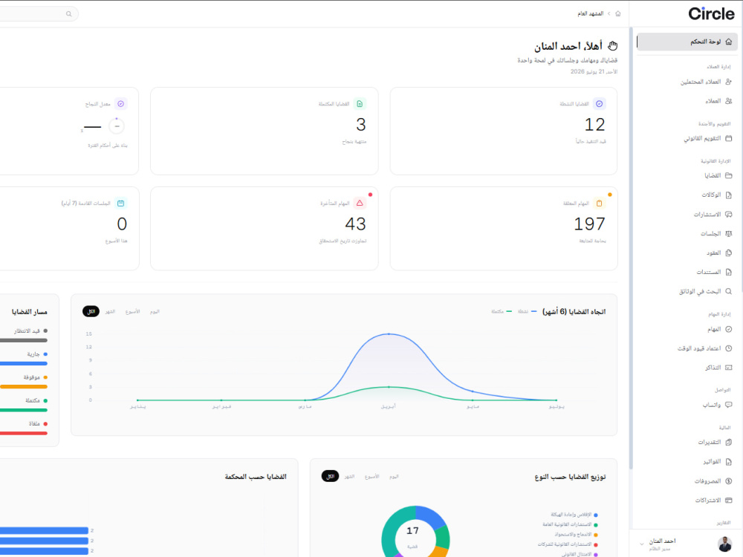Click the search magnifier icon in top bar
The width and height of the screenshot is (743, 557).
[68, 13]
